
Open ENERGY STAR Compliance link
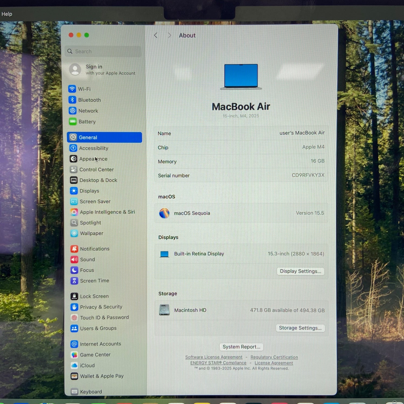click(x=218, y=363)
